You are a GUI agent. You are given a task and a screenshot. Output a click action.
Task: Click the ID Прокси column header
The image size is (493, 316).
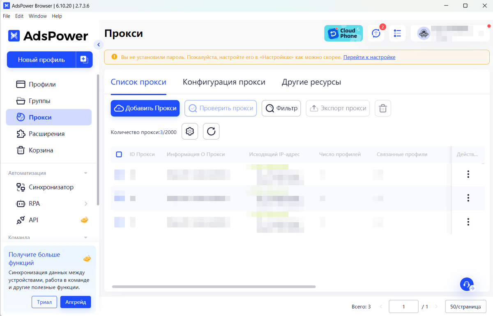click(142, 155)
